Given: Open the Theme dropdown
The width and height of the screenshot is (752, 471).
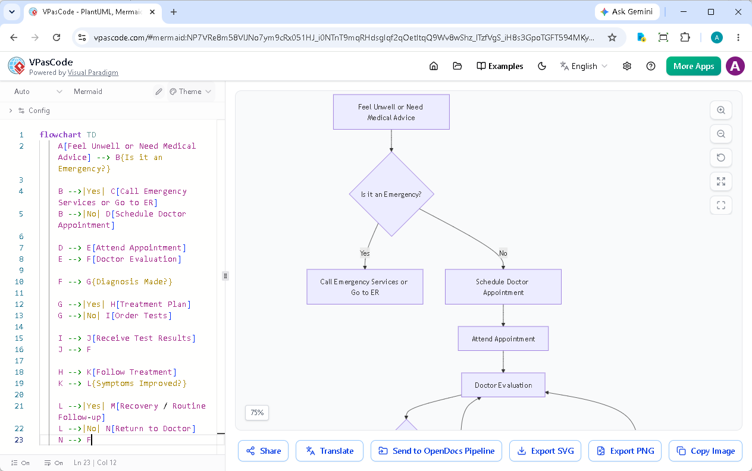Looking at the screenshot, I should point(190,92).
